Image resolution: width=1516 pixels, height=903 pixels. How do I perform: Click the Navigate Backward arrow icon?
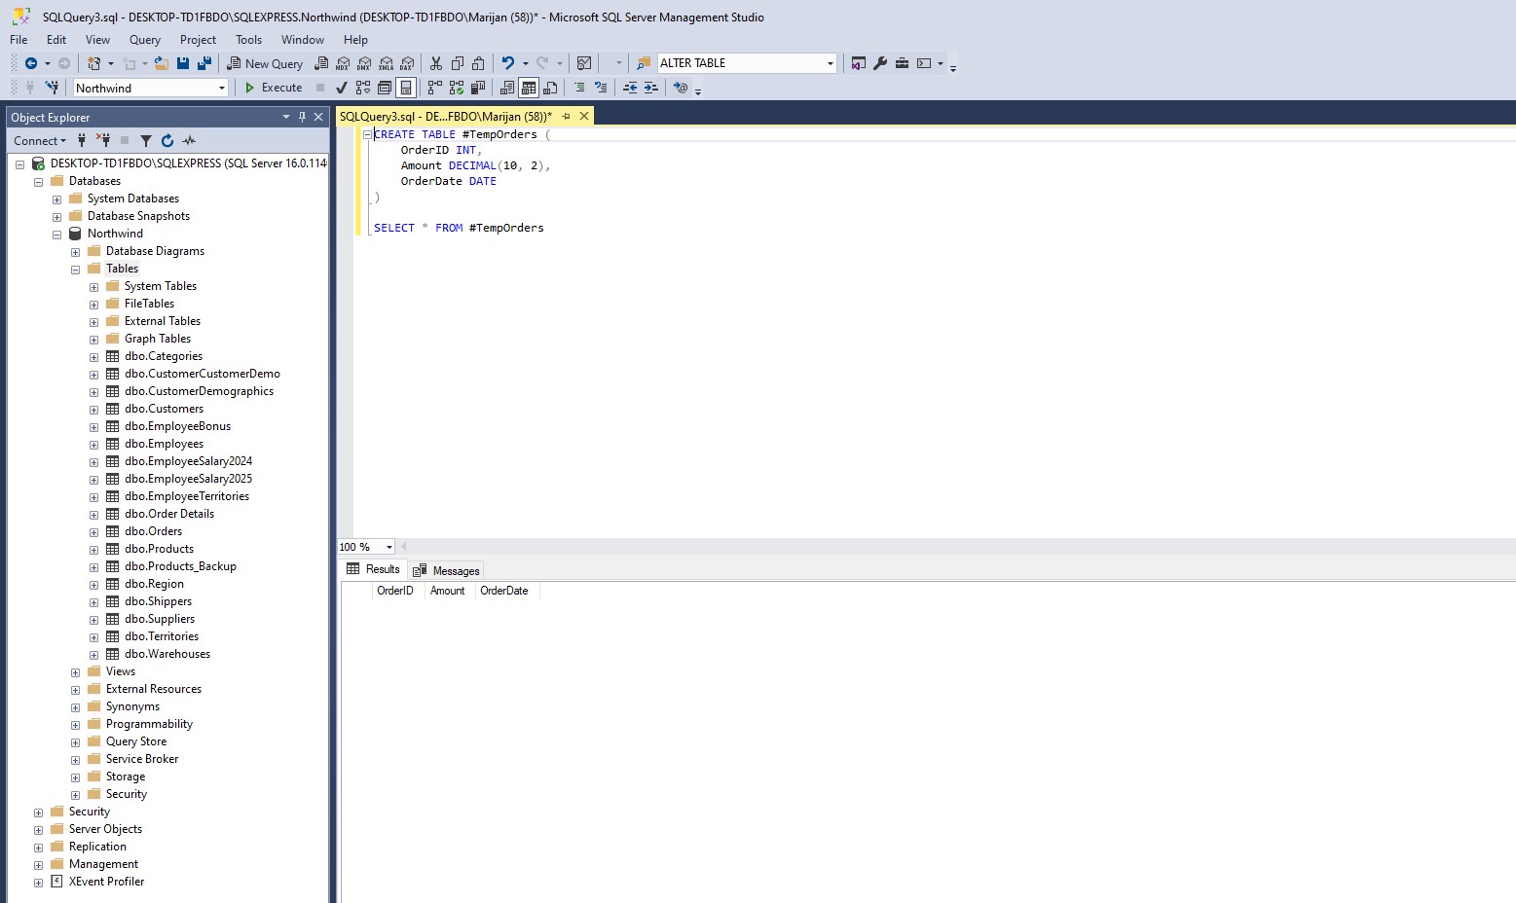[31, 63]
